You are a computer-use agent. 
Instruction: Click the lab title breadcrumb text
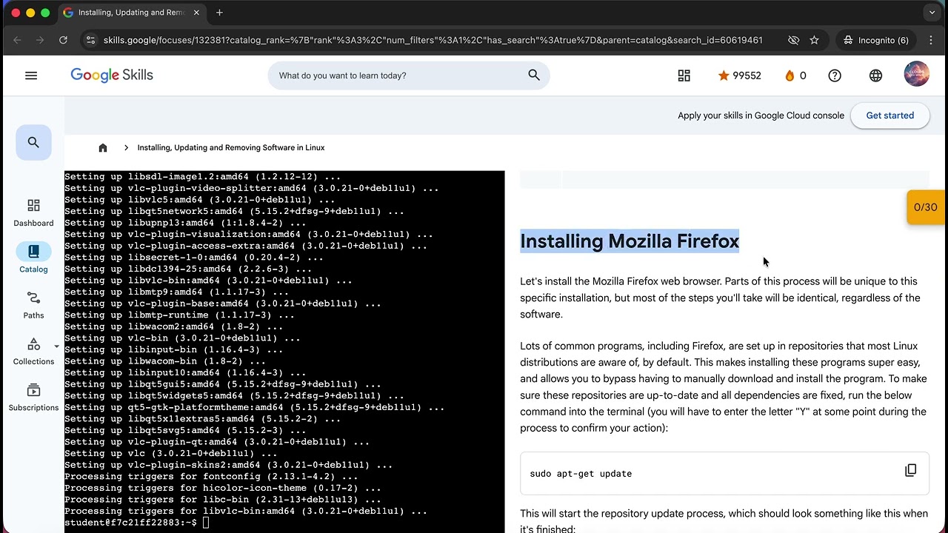[x=231, y=147]
